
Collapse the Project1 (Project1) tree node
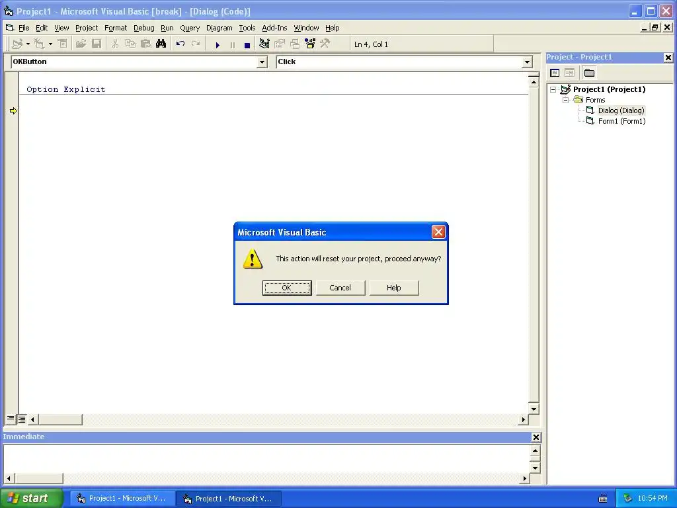[553, 90]
